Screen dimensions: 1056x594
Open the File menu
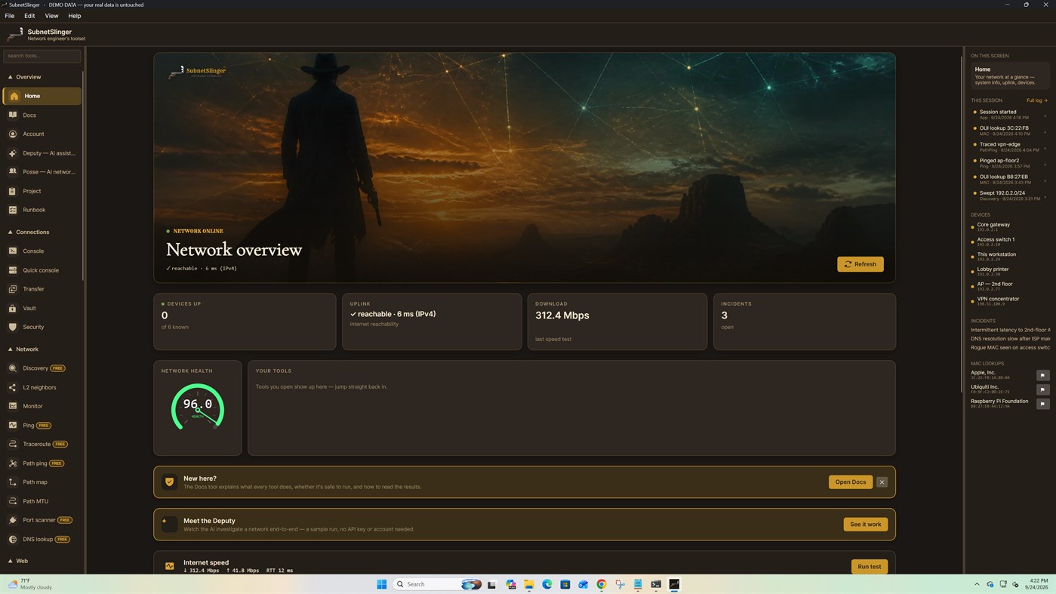[x=10, y=16]
